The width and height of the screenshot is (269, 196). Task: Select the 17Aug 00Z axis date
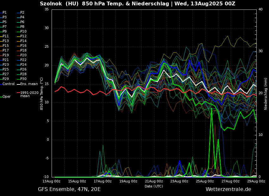[103, 181]
